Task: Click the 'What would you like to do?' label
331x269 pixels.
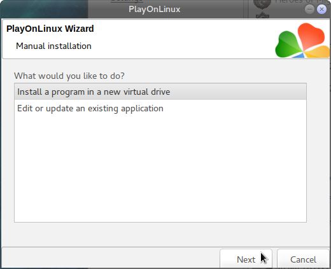Action: [69, 76]
